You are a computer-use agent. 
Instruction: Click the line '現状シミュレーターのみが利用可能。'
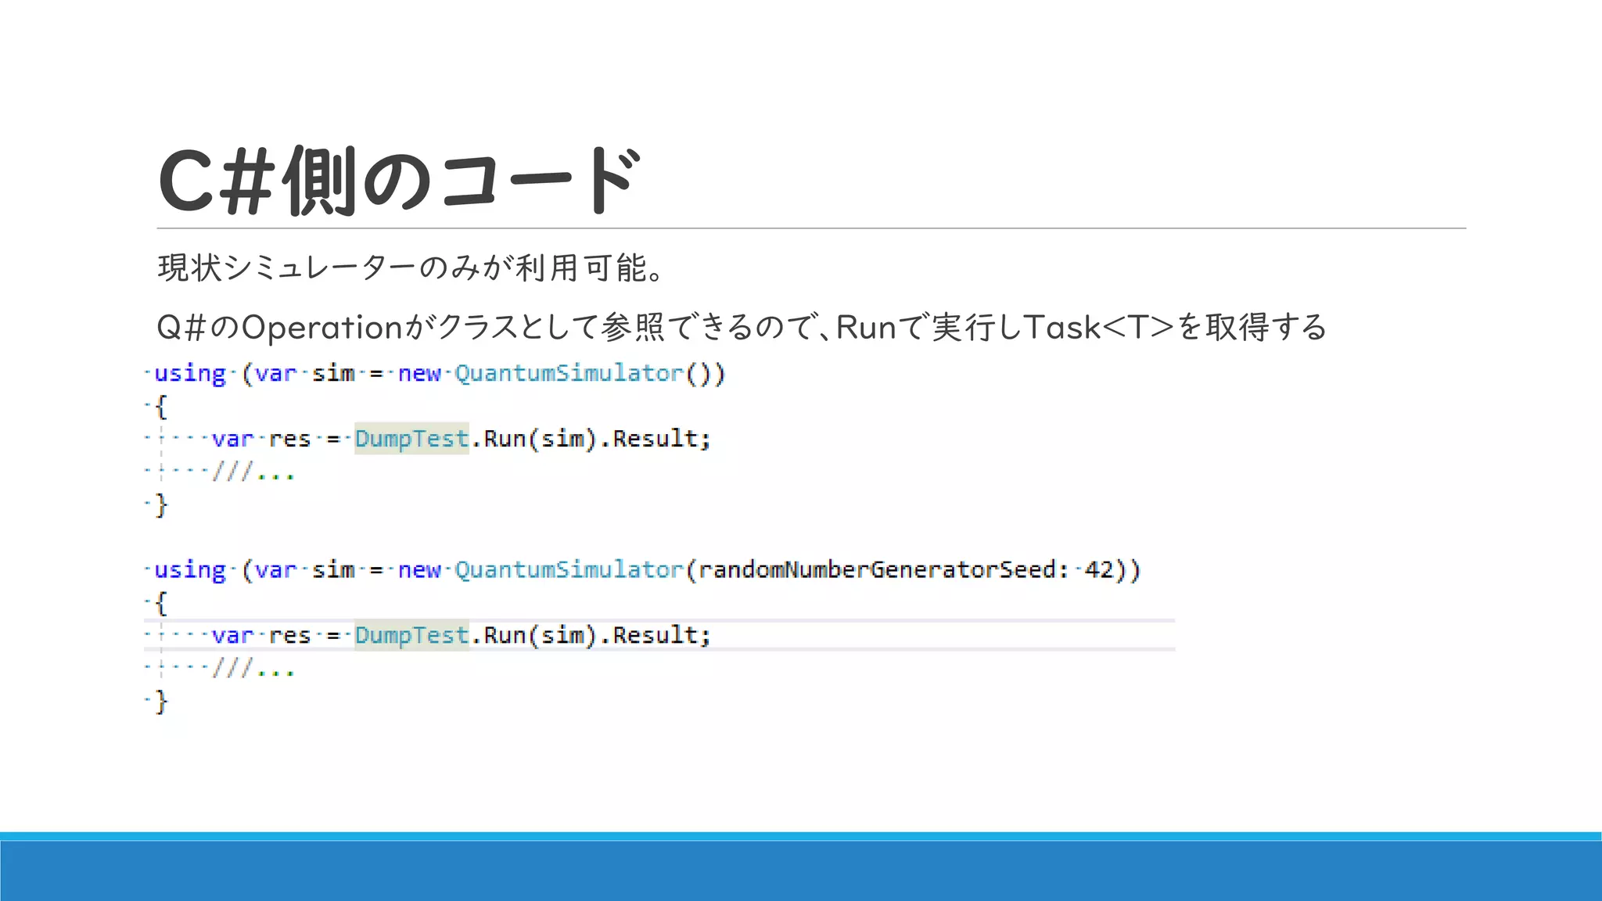click(x=411, y=267)
